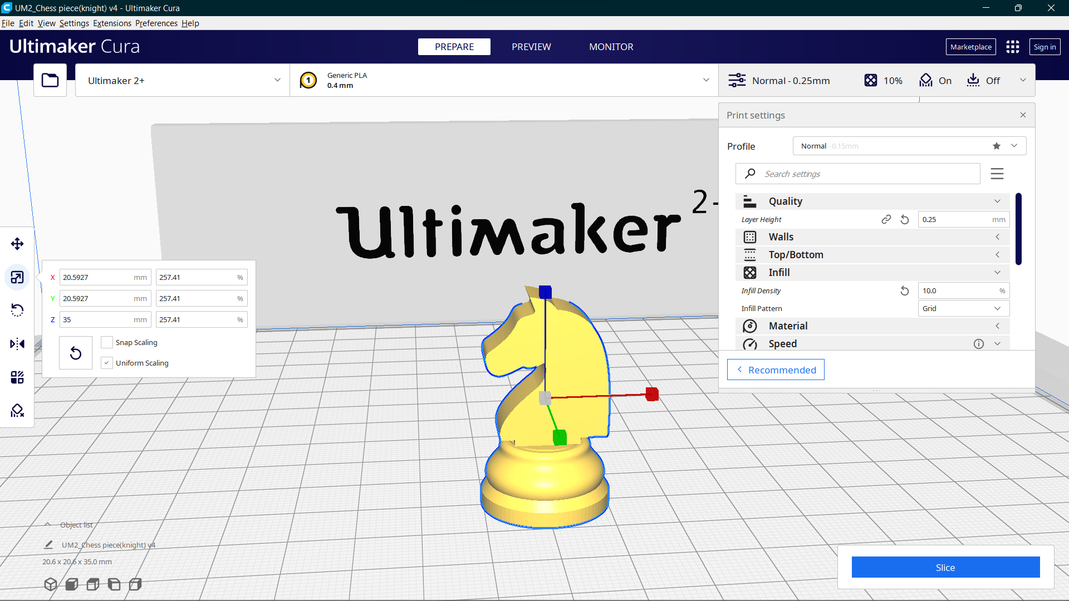This screenshot has height=601, width=1069.
Task: Select the Move tool
Action: (x=17, y=244)
